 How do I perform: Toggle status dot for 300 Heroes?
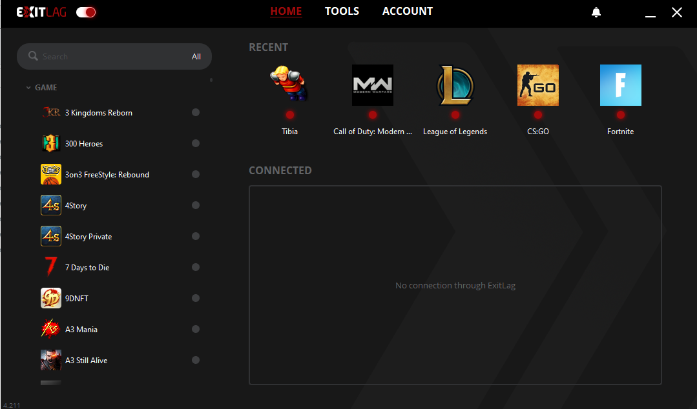[x=196, y=143]
